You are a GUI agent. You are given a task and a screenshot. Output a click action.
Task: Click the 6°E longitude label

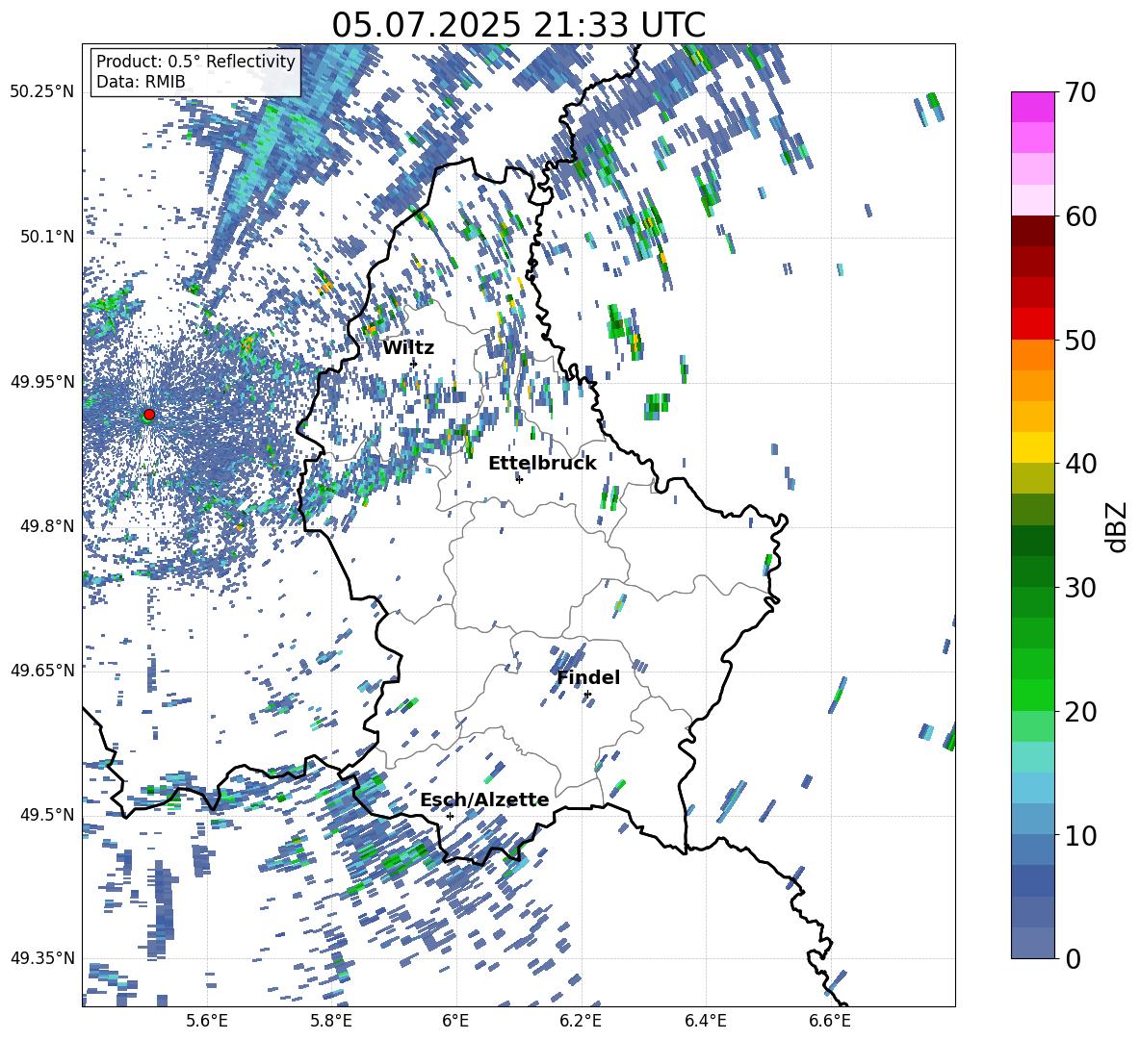pos(455,1021)
